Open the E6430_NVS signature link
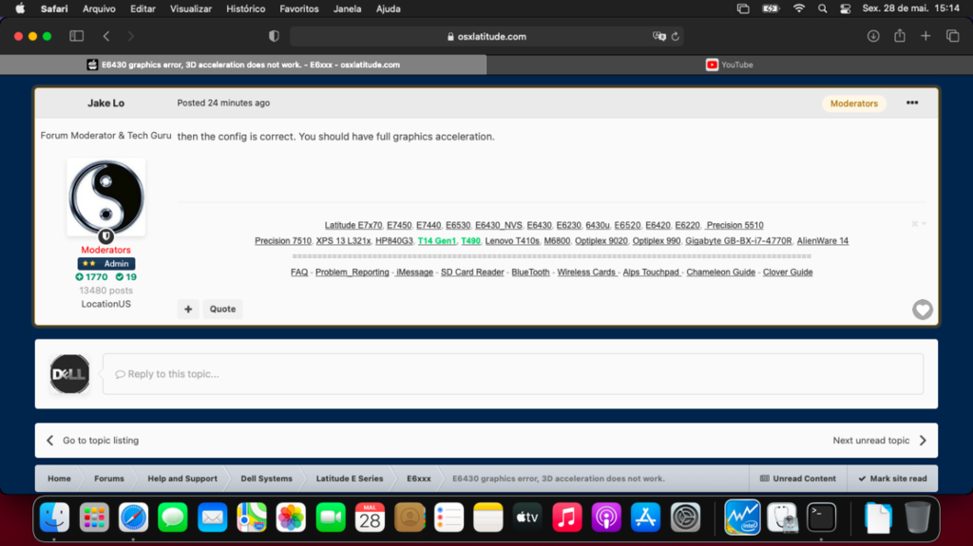The height and width of the screenshot is (546, 973). pos(498,225)
